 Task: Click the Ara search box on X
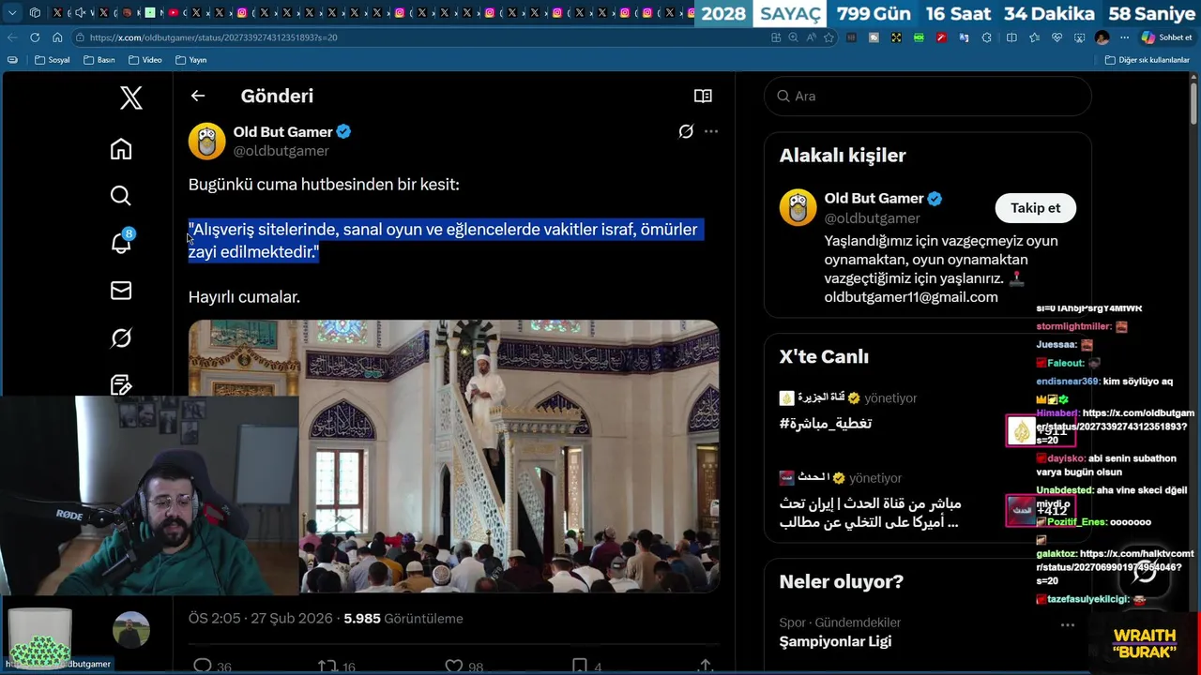(927, 96)
